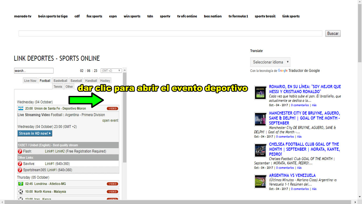This screenshot has height=204, width=362.
Task: Open the Argentina vs Venezuela thumbnail
Action: [260, 181]
